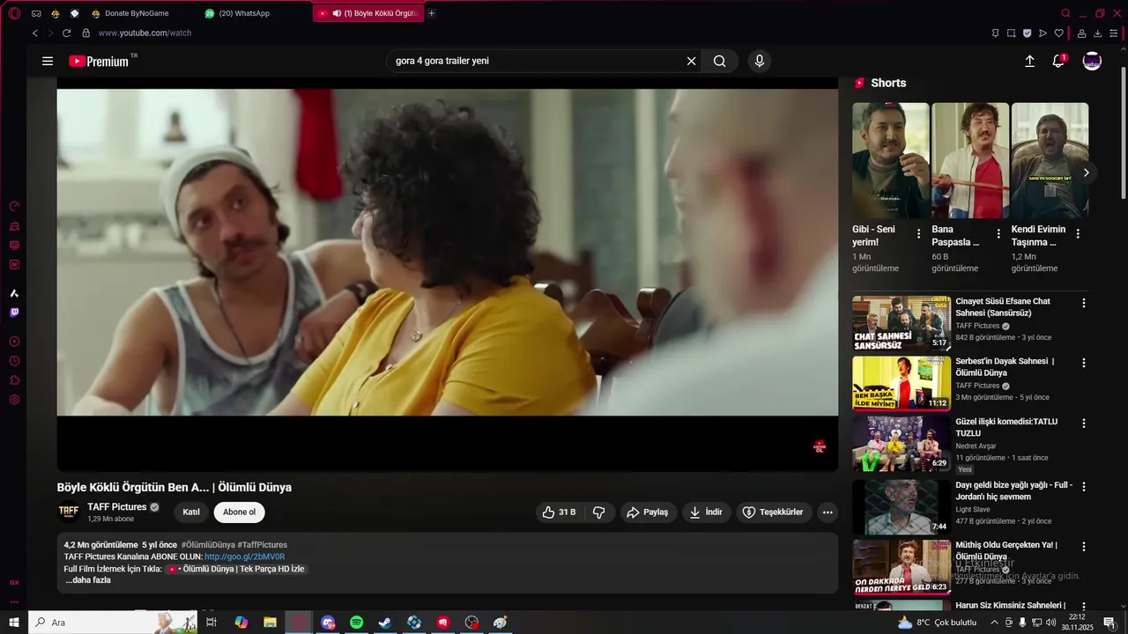Image resolution: width=1128 pixels, height=634 pixels.
Task: Reload the current page
Action: click(x=66, y=33)
